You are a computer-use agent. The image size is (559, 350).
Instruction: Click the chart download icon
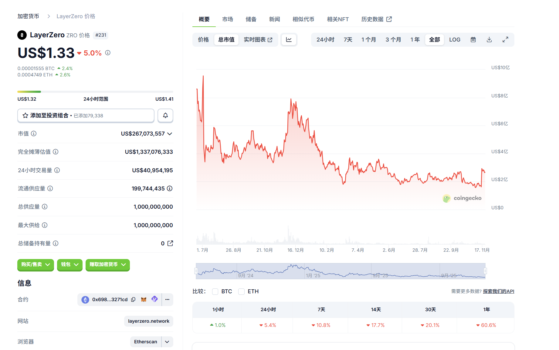coord(489,40)
